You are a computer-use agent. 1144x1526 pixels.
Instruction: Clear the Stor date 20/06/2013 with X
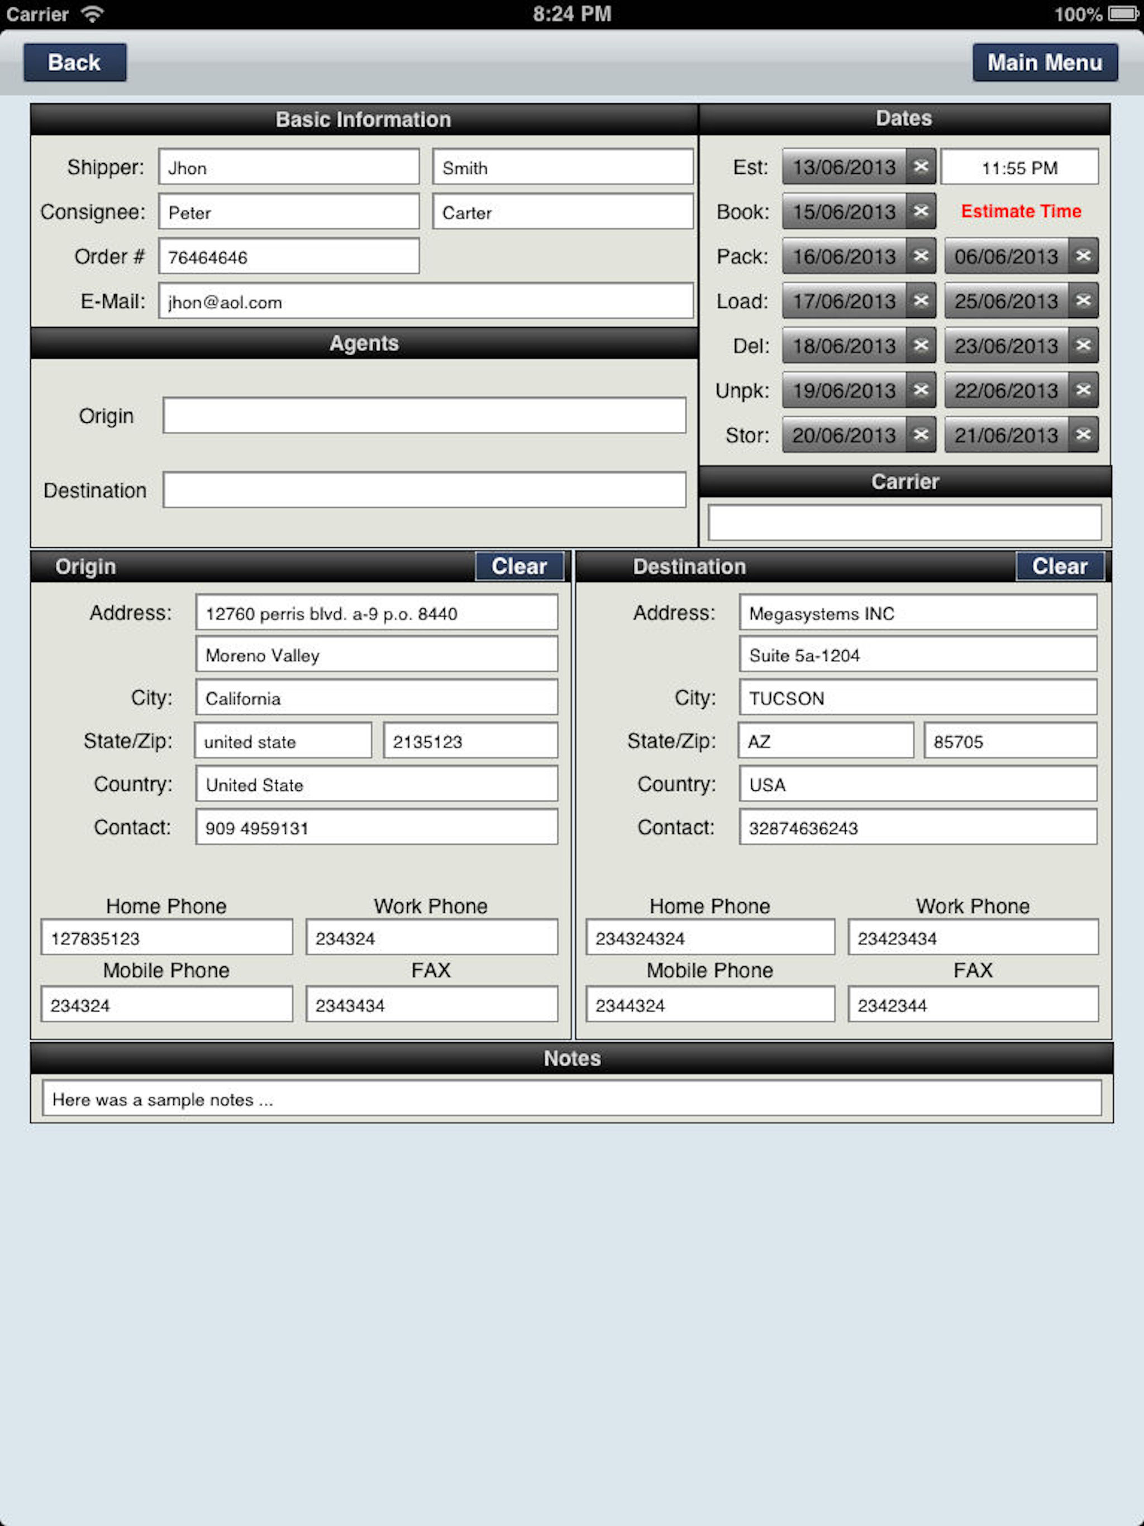point(921,435)
